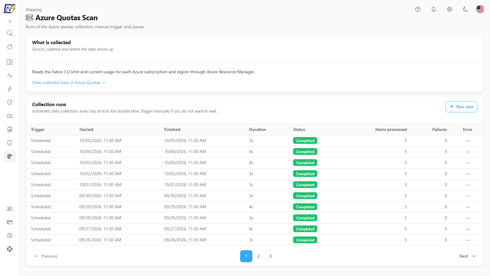Click the Failures column header
Image resolution: width=490 pixels, height=276 pixels.
tap(440, 129)
